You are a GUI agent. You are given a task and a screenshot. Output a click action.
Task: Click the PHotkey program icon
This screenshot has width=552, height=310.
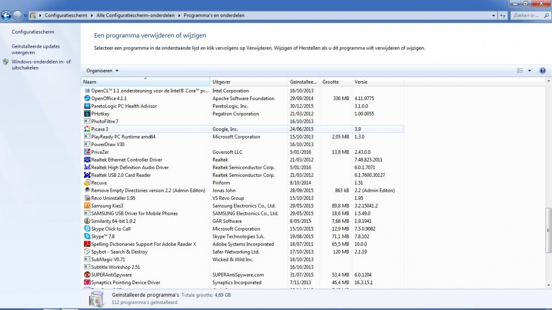point(87,114)
